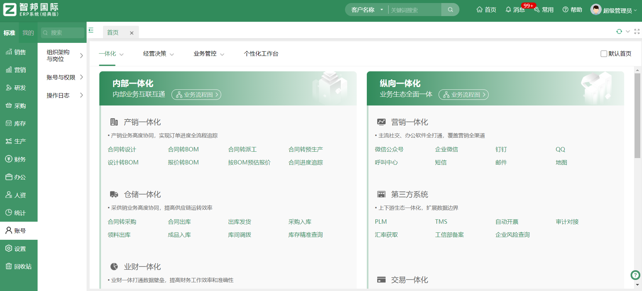Open the 库存精准查询 link
Image resolution: width=642 pixels, height=291 pixels.
[x=305, y=235]
